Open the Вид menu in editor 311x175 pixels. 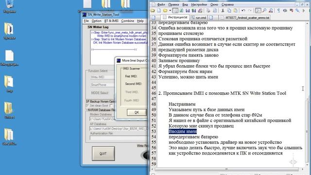point(185,4)
